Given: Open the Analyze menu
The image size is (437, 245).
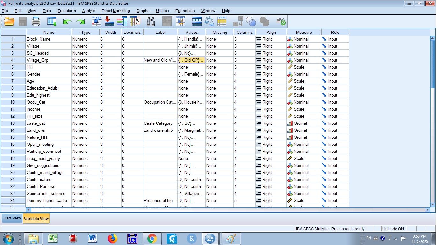Looking at the screenshot, I should point(89,11).
